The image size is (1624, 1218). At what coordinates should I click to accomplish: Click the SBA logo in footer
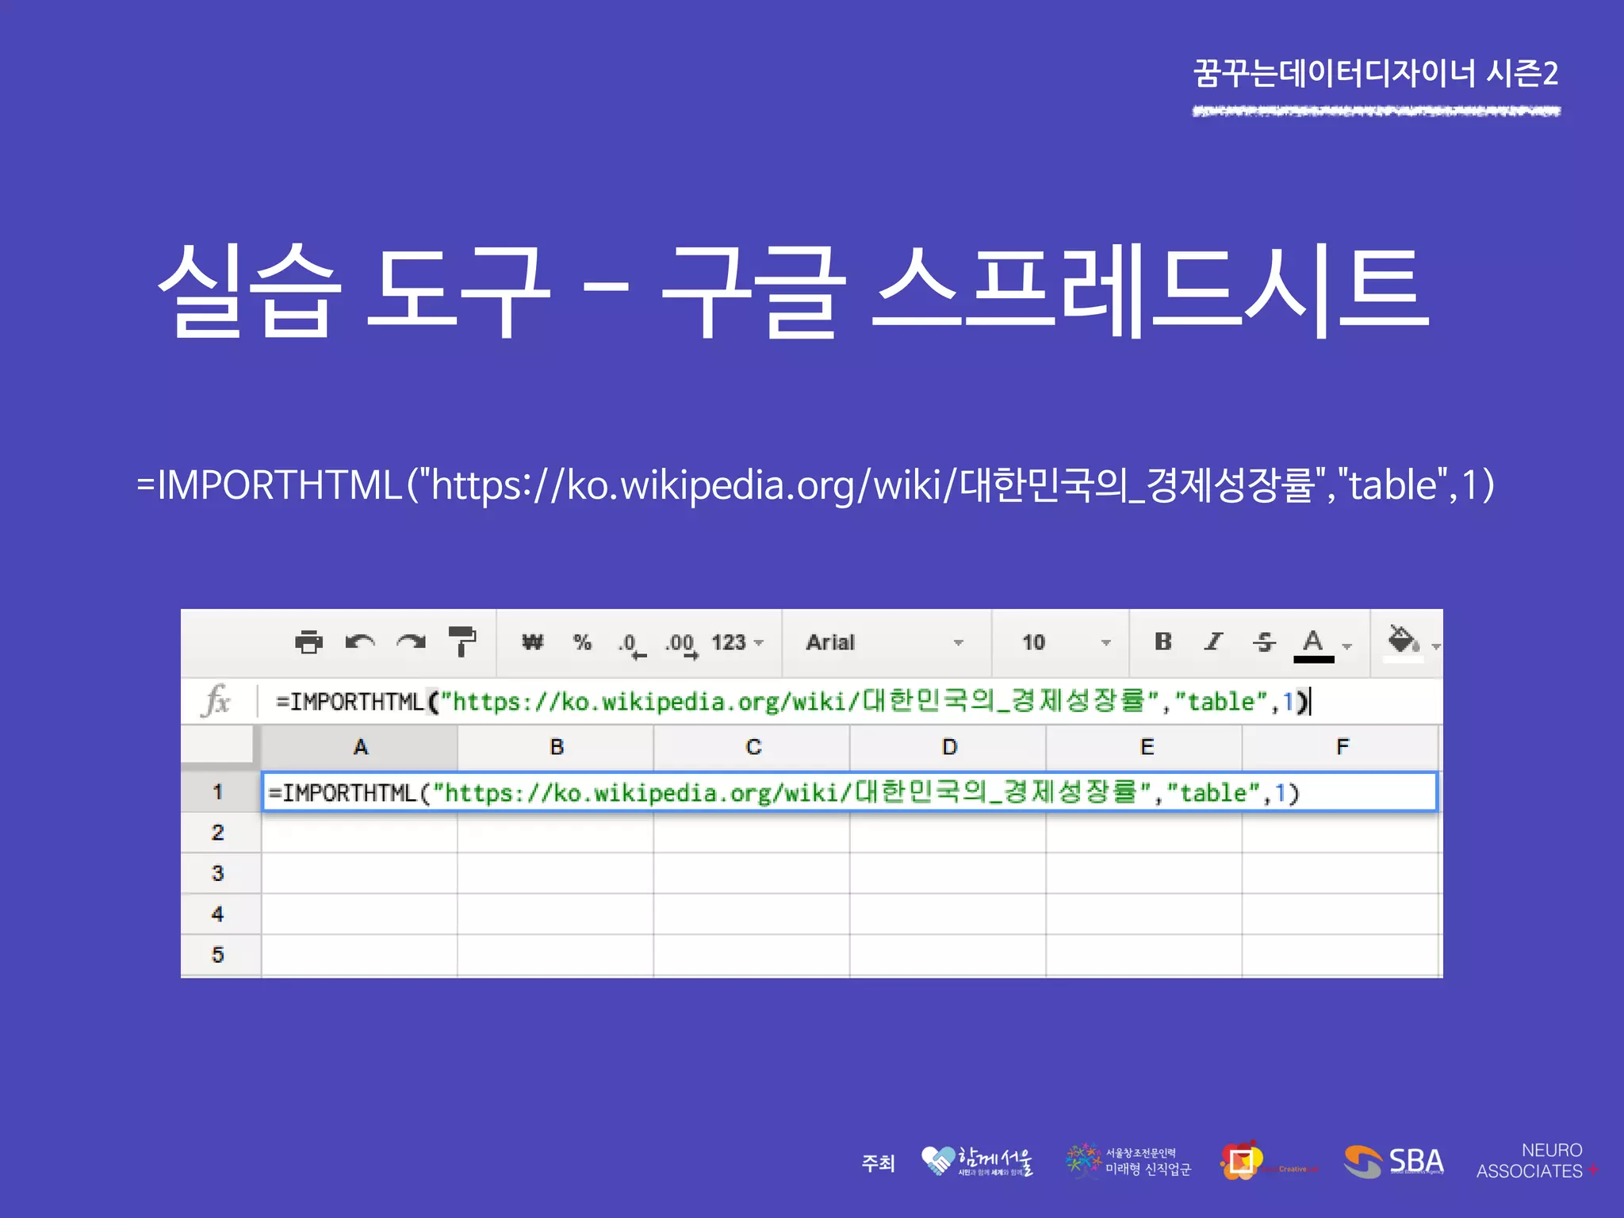point(1394,1162)
